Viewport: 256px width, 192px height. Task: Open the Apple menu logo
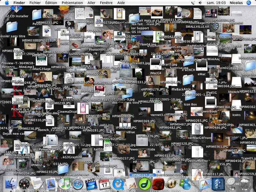pos(7,3)
